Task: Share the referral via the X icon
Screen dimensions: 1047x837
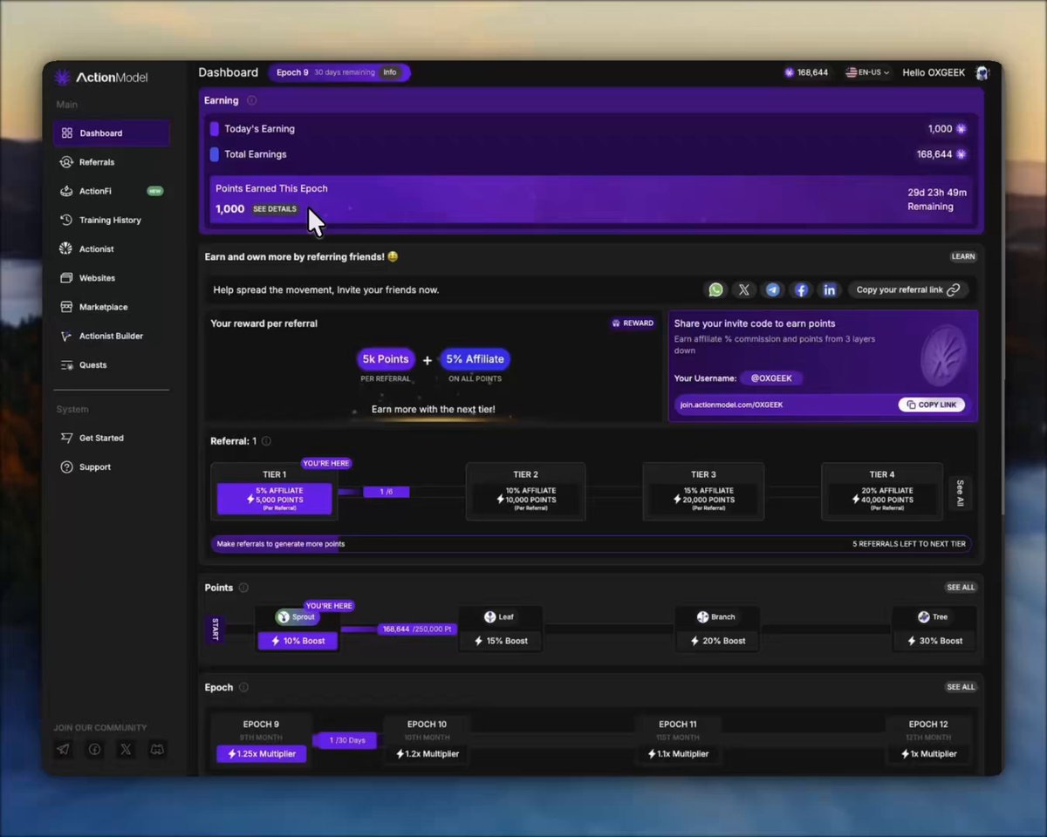Action: pyautogui.click(x=744, y=289)
